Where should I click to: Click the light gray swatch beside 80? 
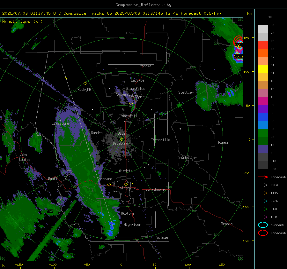click(263, 29)
